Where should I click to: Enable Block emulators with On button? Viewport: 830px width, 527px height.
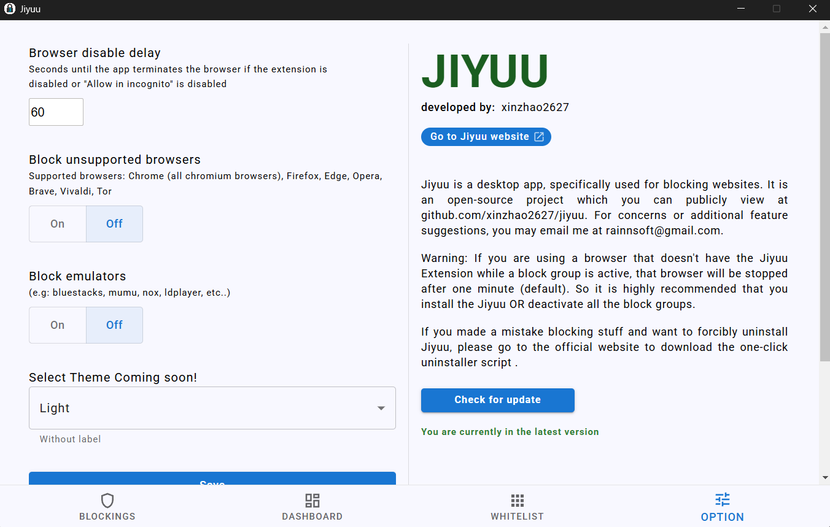click(x=58, y=325)
